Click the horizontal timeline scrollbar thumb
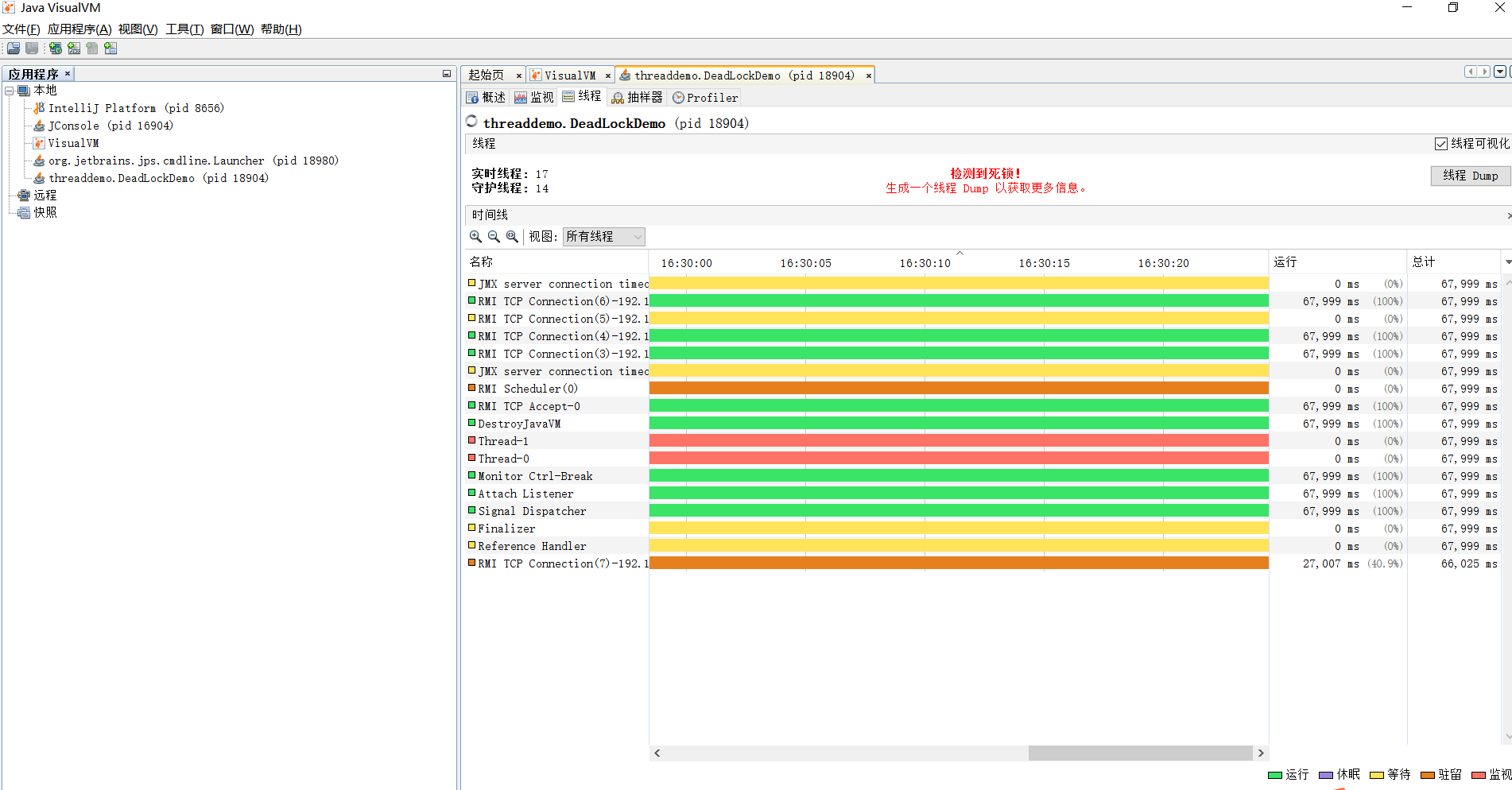This screenshot has height=790, width=1512. [x=1141, y=753]
